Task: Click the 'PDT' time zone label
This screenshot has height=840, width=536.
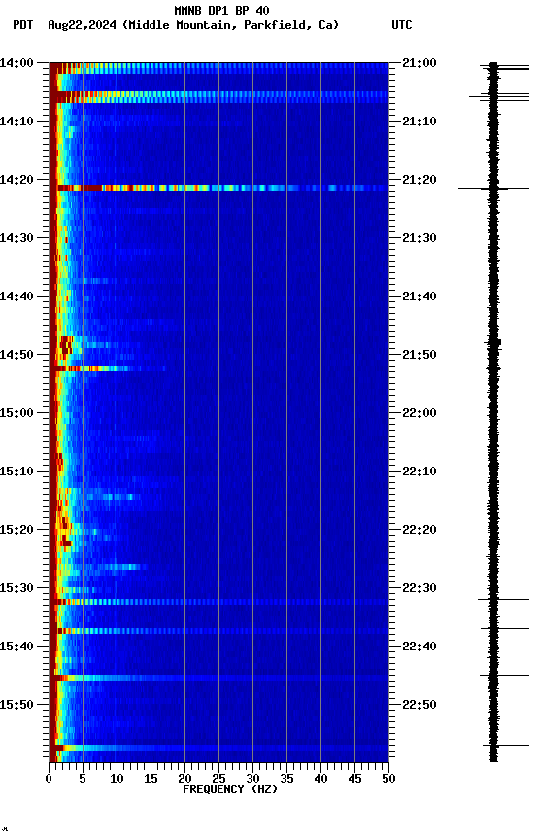Action: [x=23, y=25]
